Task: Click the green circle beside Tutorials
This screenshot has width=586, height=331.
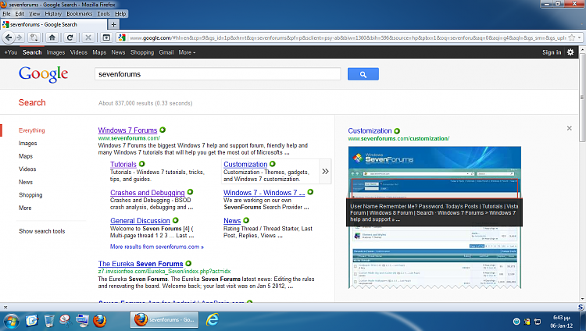Action: pyautogui.click(x=141, y=164)
